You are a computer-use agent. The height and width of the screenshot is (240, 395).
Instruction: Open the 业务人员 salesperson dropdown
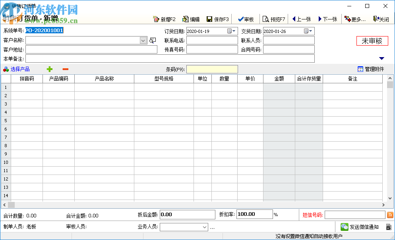point(204,227)
